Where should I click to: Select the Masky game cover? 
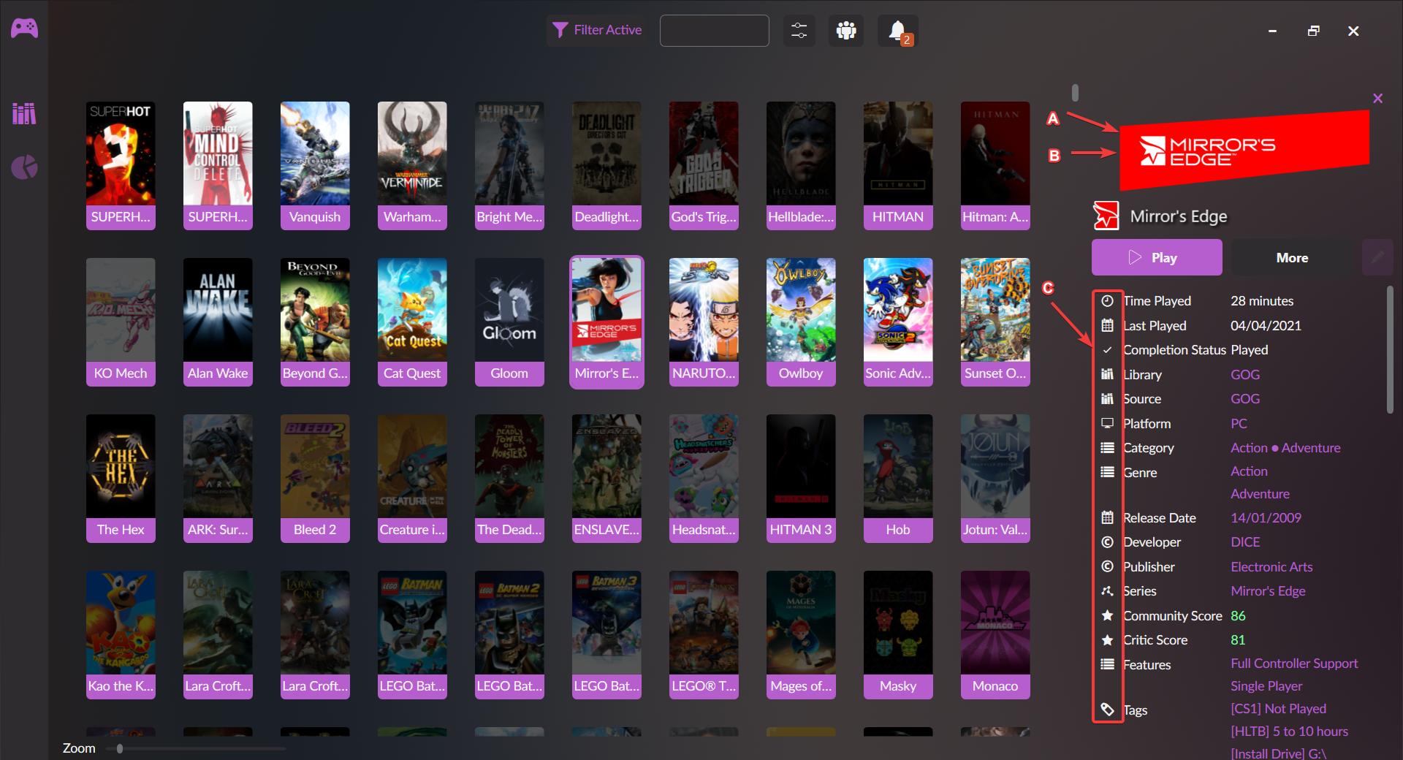898,635
